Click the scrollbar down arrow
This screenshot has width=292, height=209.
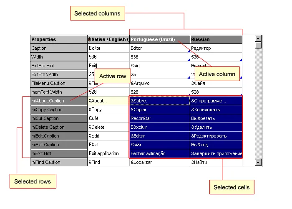click(258, 163)
